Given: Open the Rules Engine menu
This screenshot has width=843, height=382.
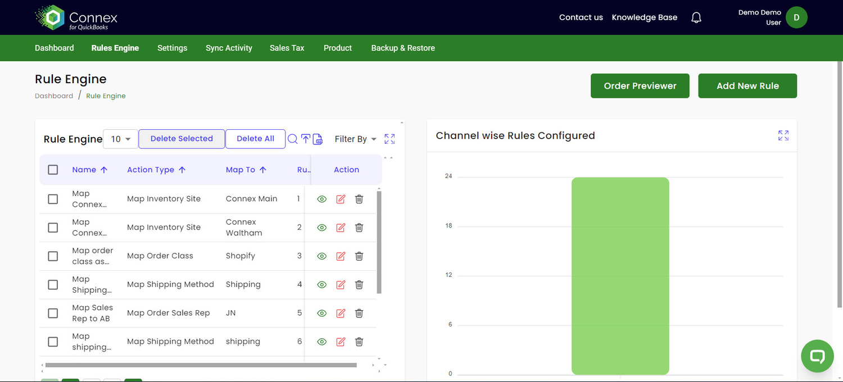Looking at the screenshot, I should click(115, 48).
